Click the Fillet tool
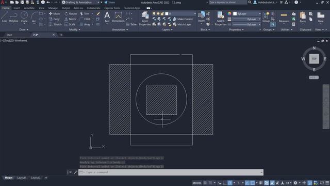The height and width of the screenshot is (186, 330). click(85, 19)
